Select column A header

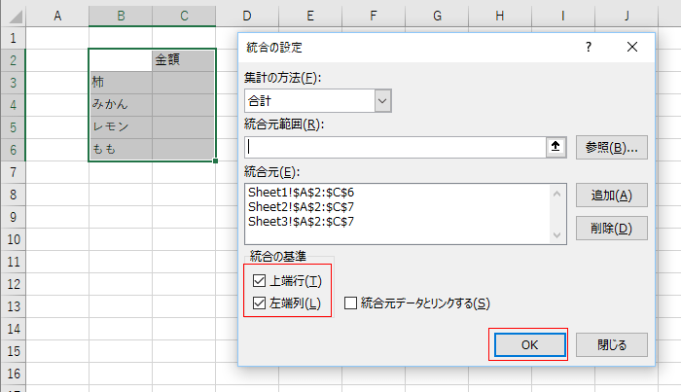(x=56, y=16)
